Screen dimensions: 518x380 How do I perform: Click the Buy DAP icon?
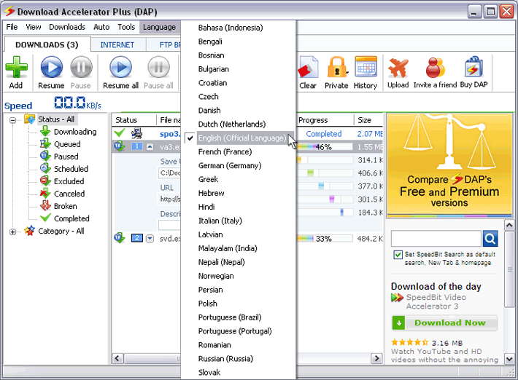tap(473, 68)
